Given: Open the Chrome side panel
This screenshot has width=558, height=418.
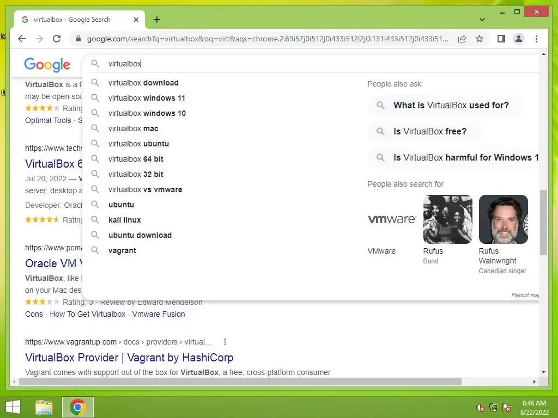Looking at the screenshot, I should click(501, 39).
